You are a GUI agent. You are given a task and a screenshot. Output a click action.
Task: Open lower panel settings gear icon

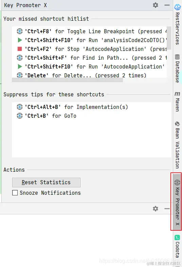[155, 209]
